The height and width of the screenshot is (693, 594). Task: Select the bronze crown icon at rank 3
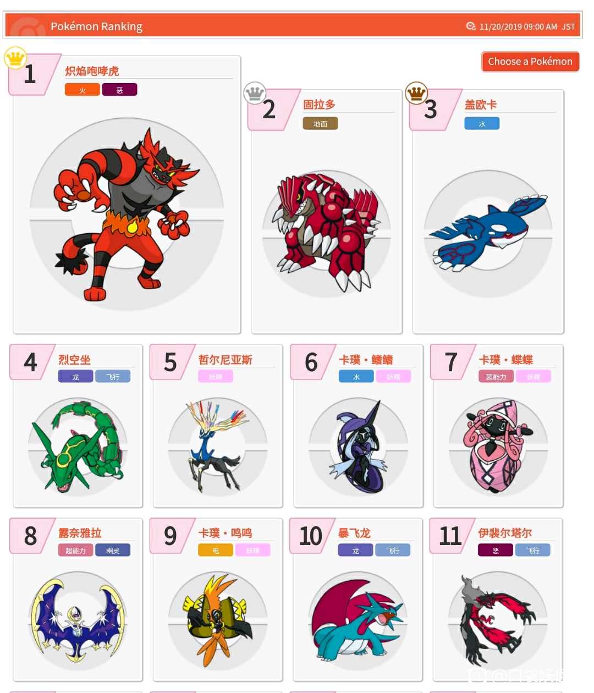pyautogui.click(x=416, y=93)
